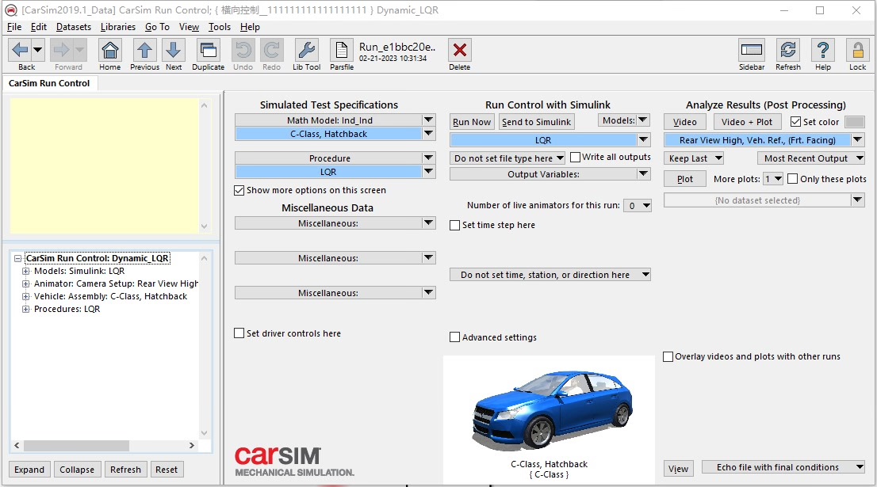Open the Math Model: Ind_Ind dropdown arrow
The image size is (877, 487).
pyautogui.click(x=428, y=120)
